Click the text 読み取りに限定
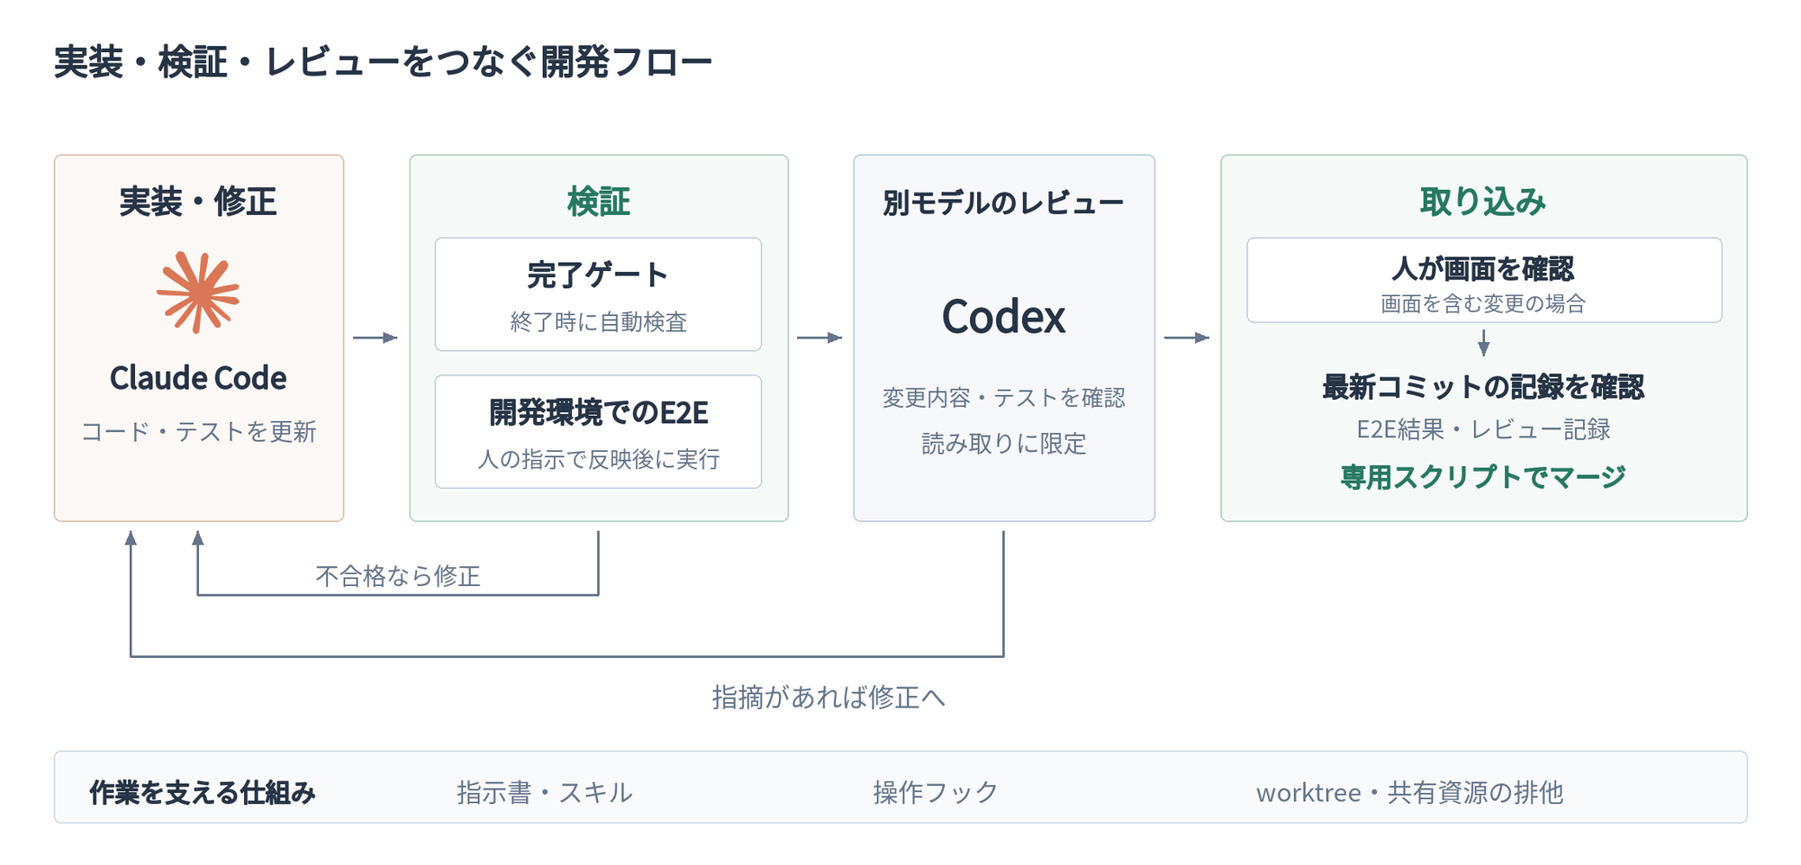This screenshot has height=865, width=1801. (x=1003, y=444)
